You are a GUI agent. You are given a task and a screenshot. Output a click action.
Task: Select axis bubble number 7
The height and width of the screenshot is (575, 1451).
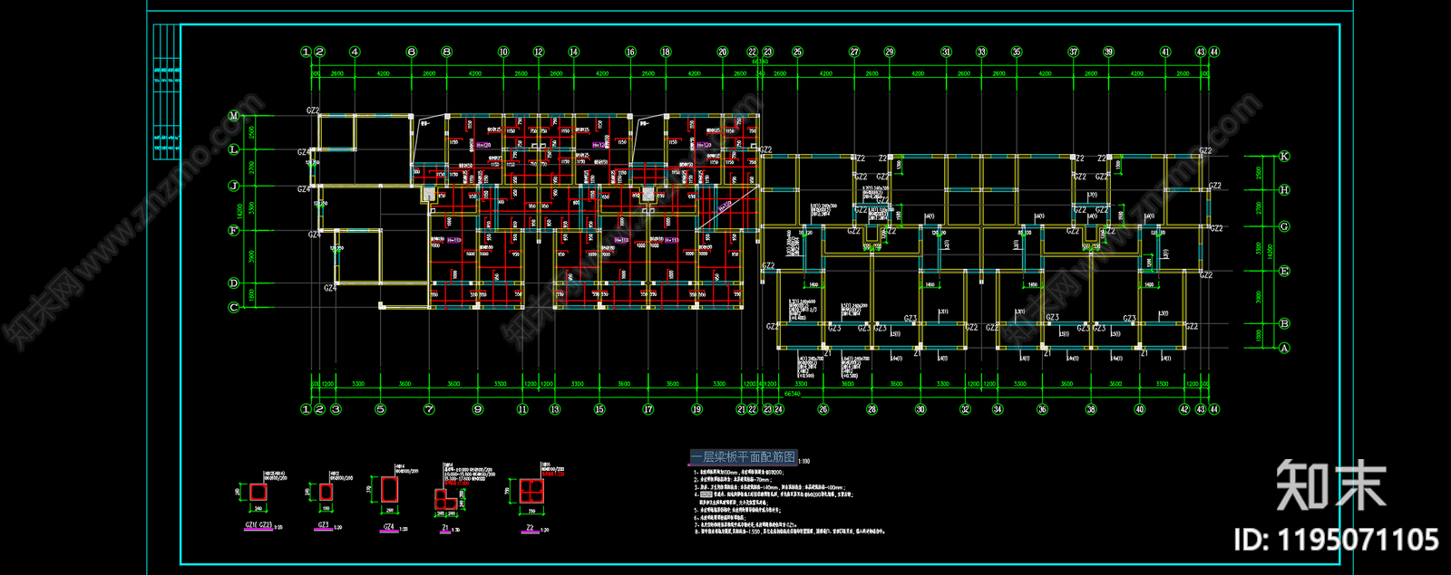click(x=429, y=409)
